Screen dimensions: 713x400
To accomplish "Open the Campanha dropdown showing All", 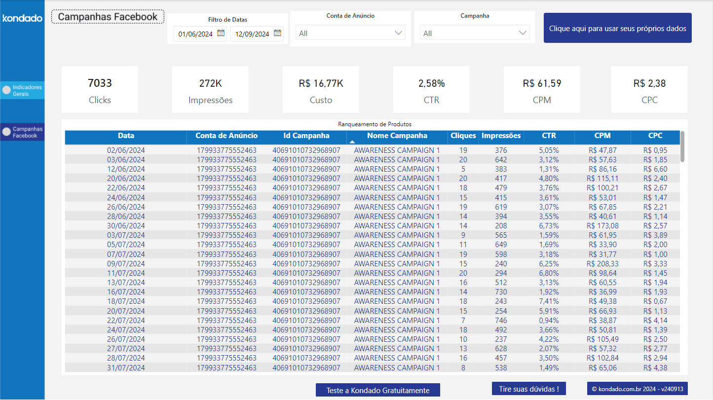I will [x=474, y=33].
